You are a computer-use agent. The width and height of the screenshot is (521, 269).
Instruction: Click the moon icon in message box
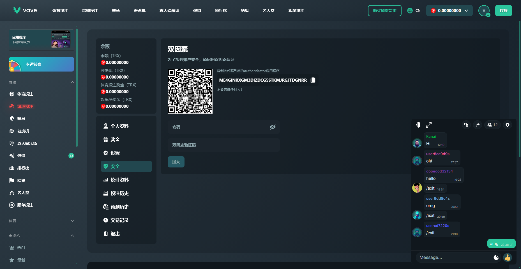(x=496, y=257)
